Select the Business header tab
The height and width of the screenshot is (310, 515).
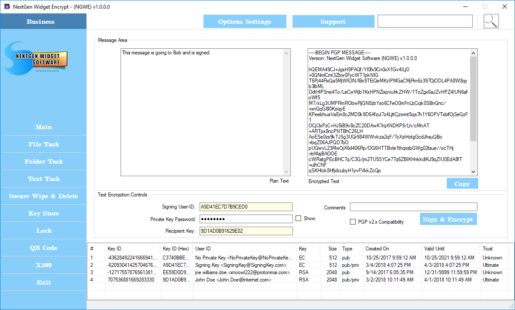pos(43,21)
